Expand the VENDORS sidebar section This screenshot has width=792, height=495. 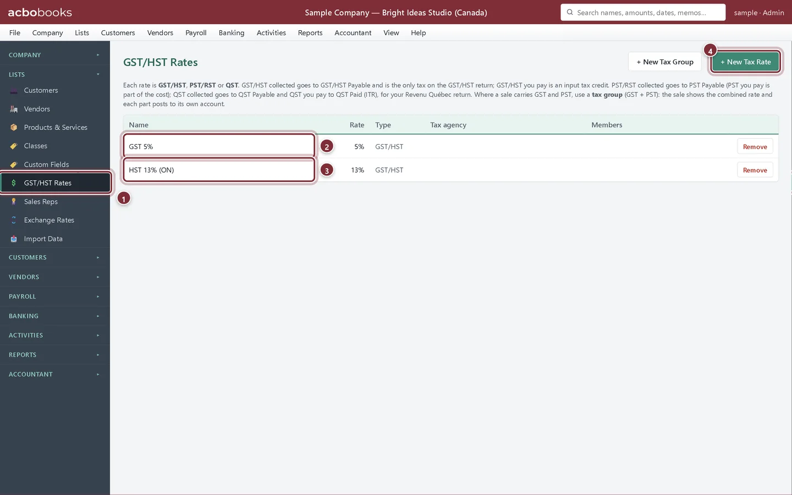[x=55, y=277]
